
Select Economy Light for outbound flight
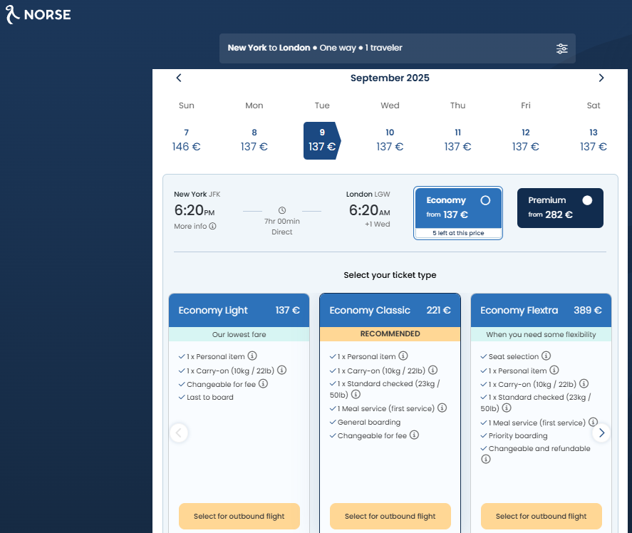[239, 516]
